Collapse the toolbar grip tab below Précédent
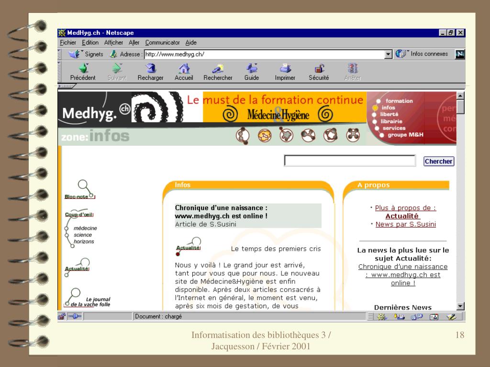490x367 pixels. pos(67,86)
